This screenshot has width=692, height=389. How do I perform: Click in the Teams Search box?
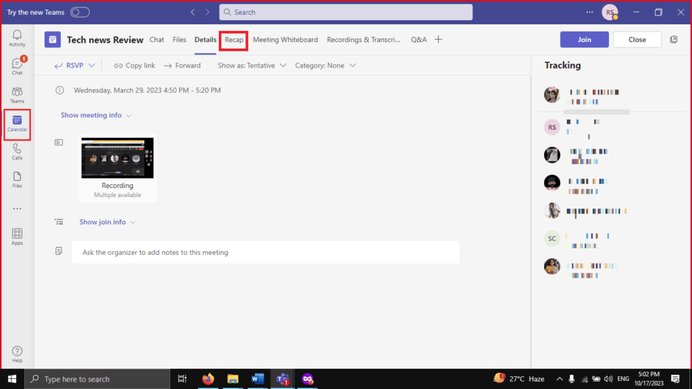tap(345, 12)
